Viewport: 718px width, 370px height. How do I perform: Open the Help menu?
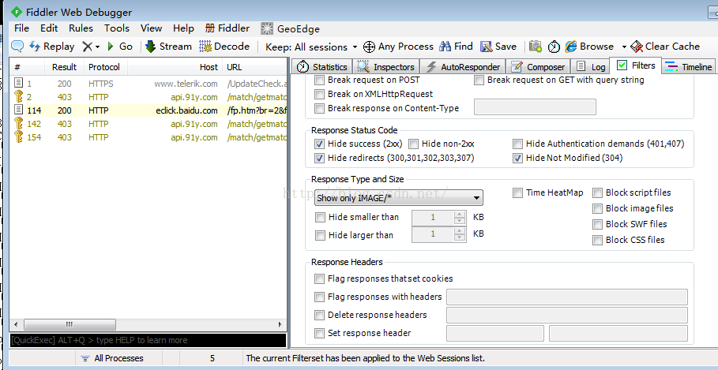183,28
